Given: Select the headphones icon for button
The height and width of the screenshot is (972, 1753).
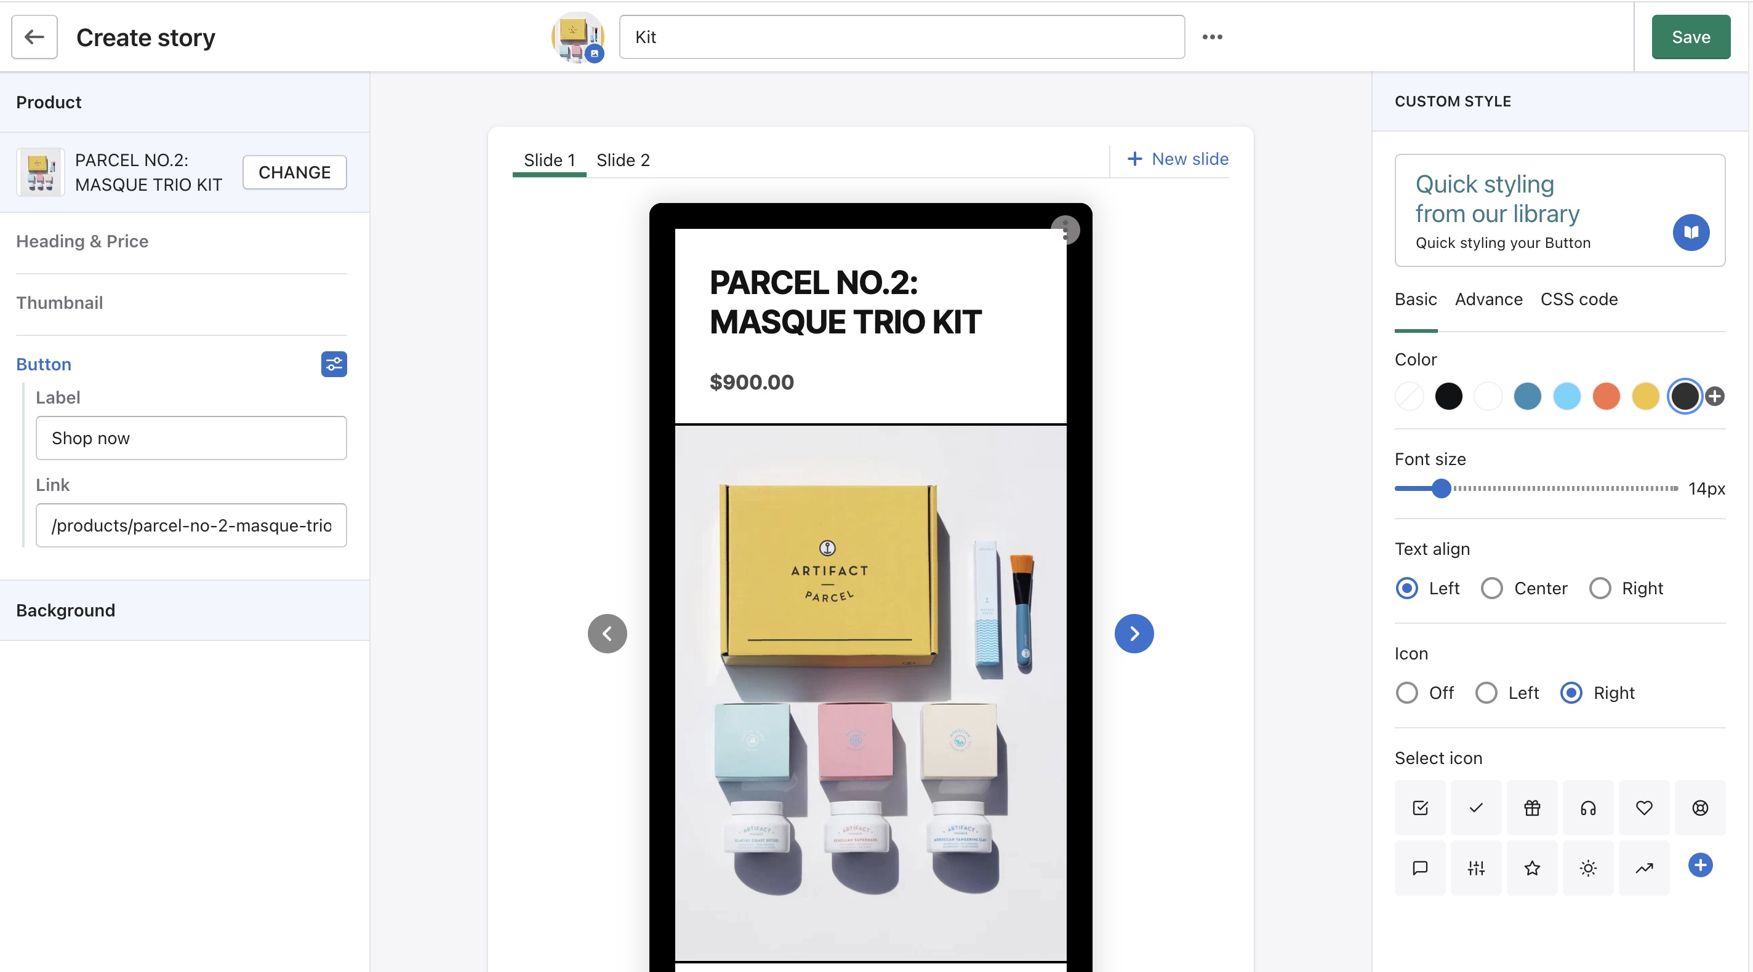Looking at the screenshot, I should (1587, 808).
